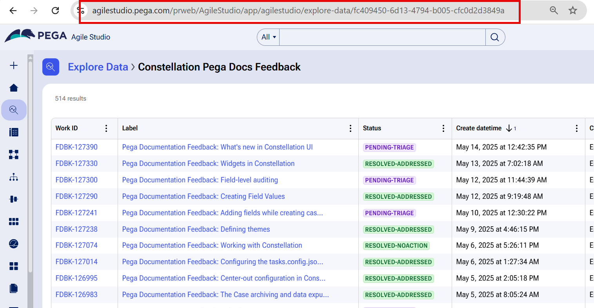The height and width of the screenshot is (308, 594).
Task: Click the Status column header
Action: pyautogui.click(x=372, y=128)
